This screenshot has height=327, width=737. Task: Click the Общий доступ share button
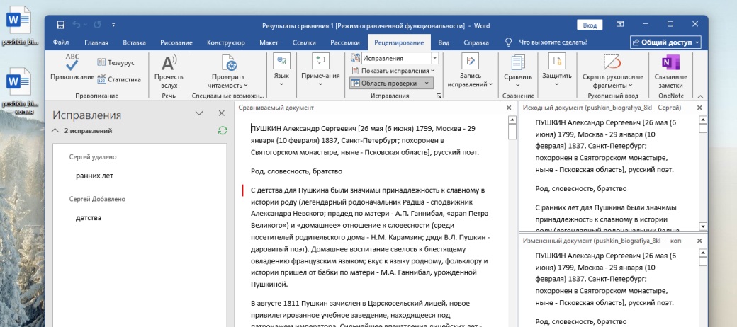[665, 42]
